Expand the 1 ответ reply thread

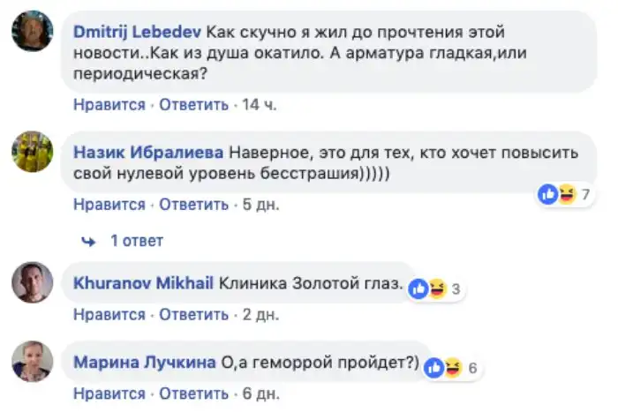tap(136, 241)
